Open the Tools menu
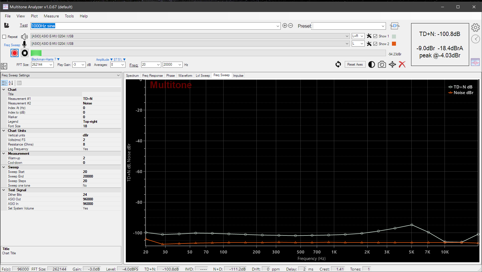Screen dimensions: 482x272 click(x=69, y=16)
